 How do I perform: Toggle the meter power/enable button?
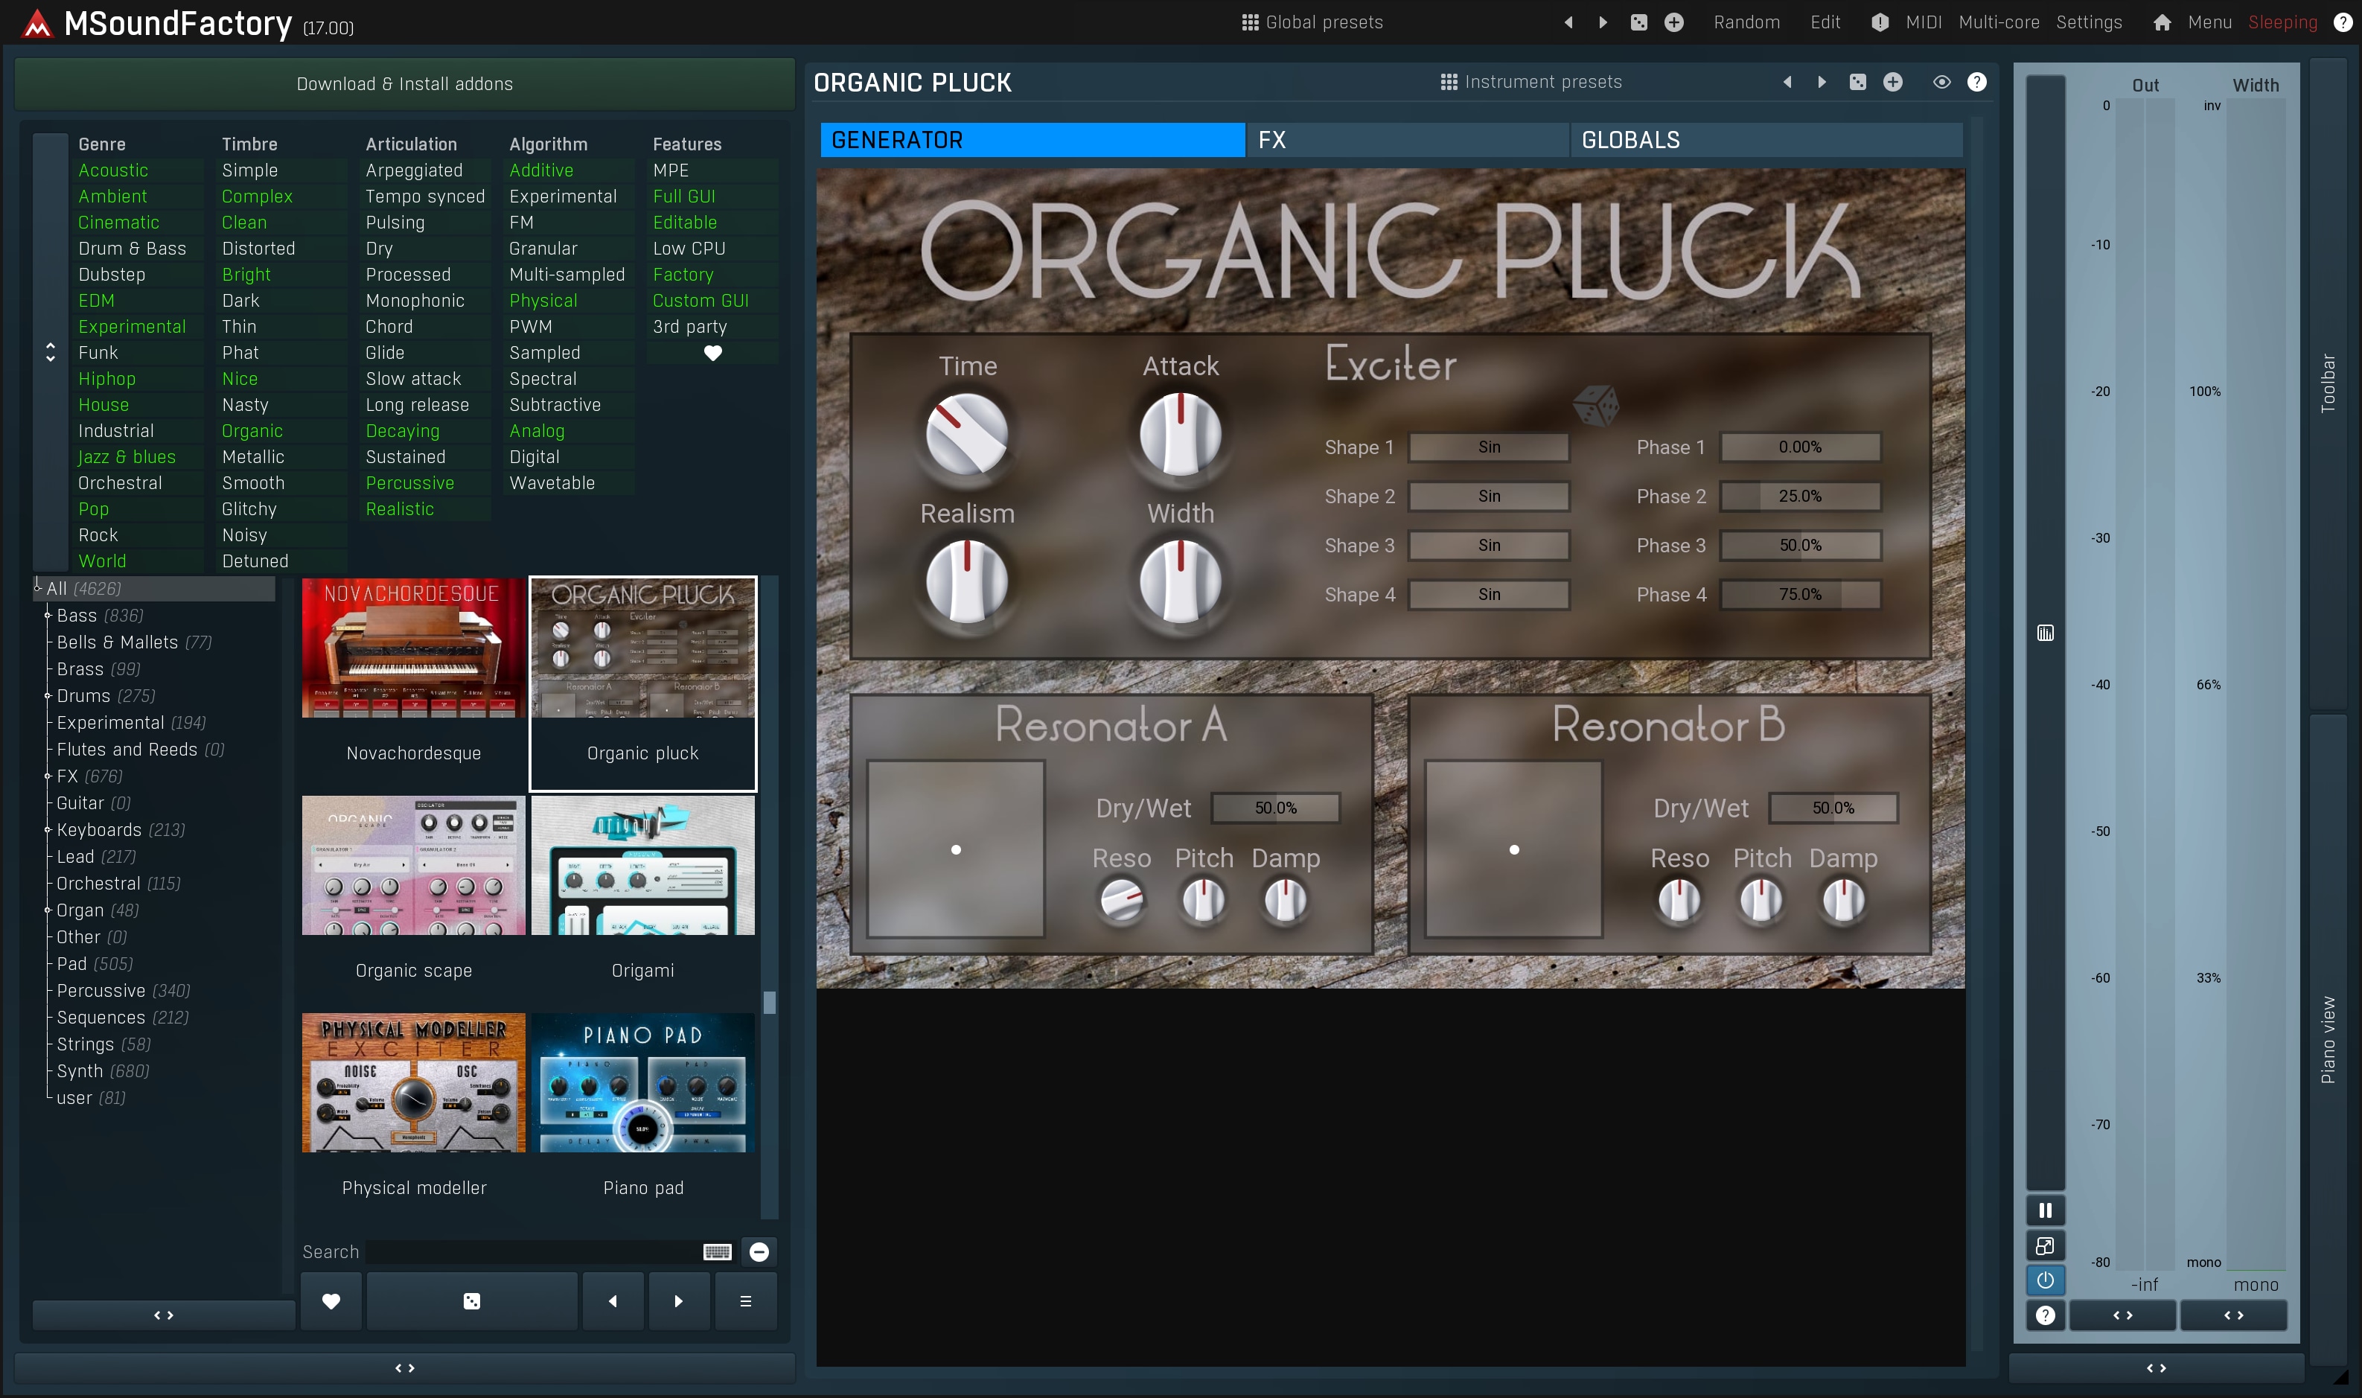click(2045, 1280)
